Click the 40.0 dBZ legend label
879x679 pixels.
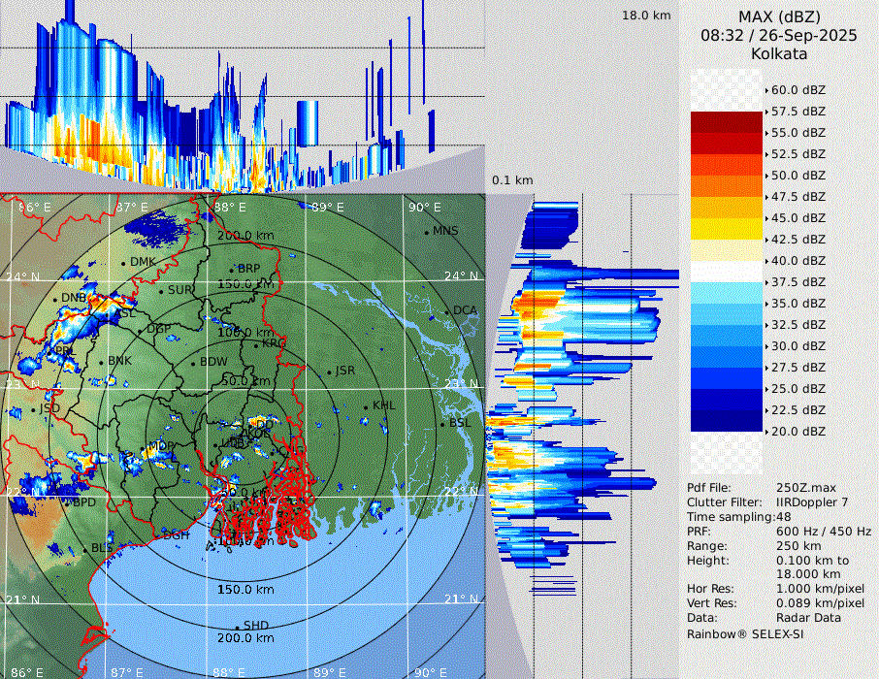click(798, 261)
